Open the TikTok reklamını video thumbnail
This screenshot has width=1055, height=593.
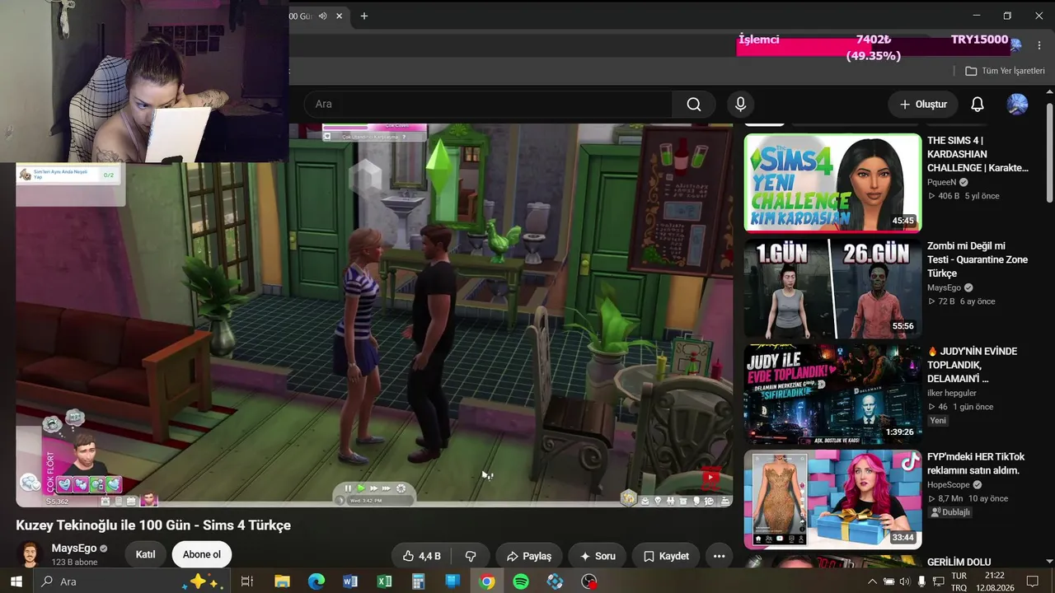pos(832,499)
